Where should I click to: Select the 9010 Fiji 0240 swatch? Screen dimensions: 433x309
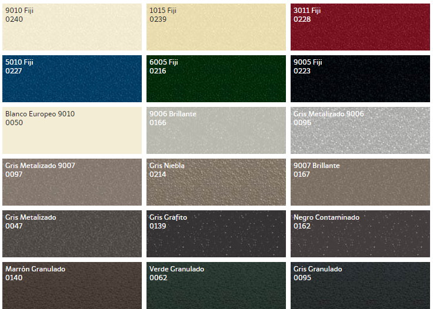(72, 27)
